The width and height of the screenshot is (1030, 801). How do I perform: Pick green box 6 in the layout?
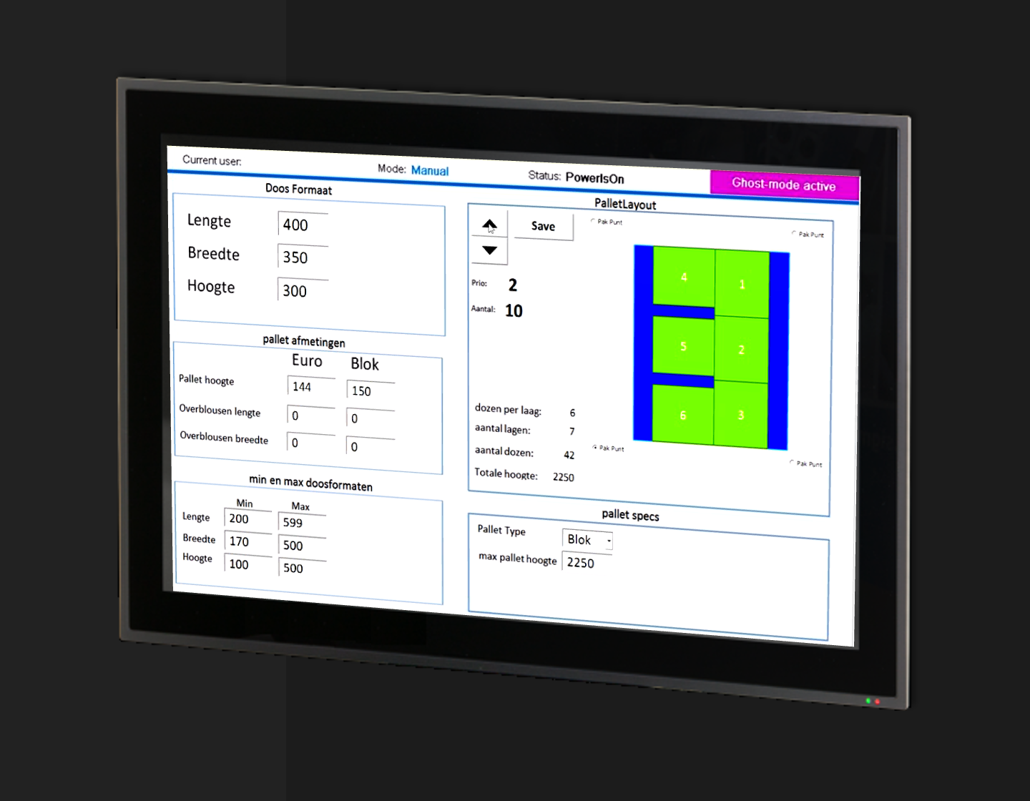click(683, 415)
